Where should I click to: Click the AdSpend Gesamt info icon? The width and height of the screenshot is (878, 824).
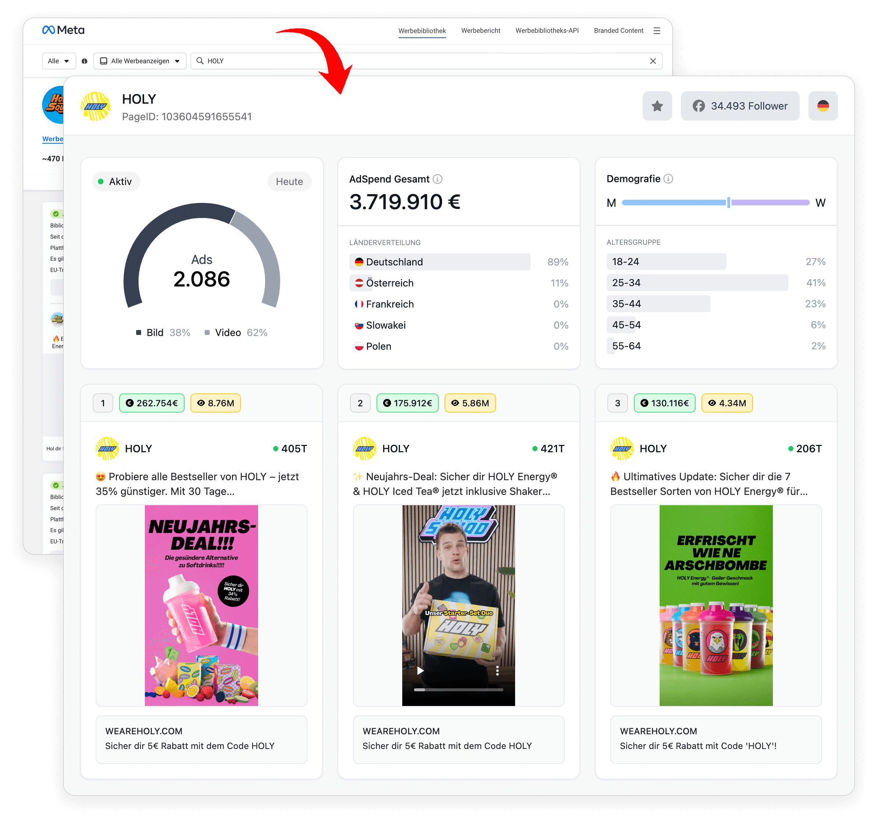click(x=437, y=179)
